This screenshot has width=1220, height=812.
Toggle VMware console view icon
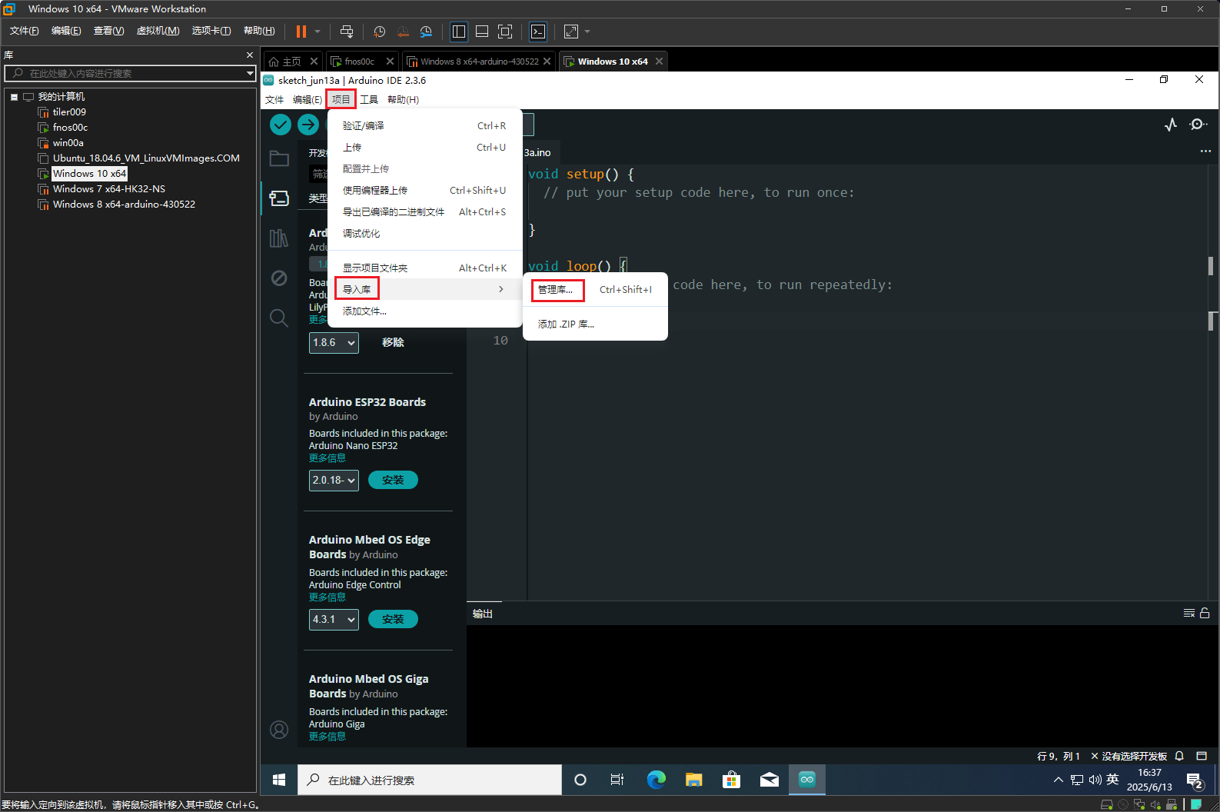pos(538,32)
